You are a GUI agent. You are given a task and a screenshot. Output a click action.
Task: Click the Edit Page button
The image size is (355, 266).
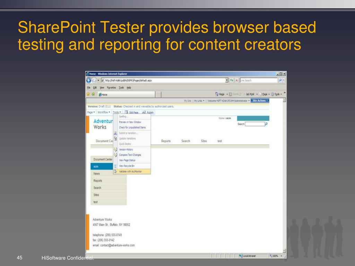coord(131,113)
